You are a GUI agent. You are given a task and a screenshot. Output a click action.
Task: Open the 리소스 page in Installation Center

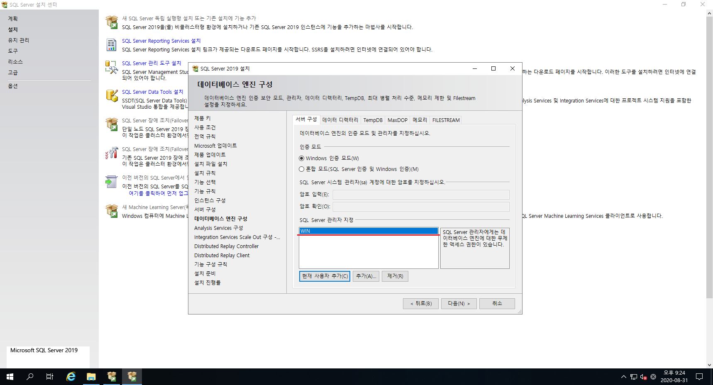click(x=15, y=62)
